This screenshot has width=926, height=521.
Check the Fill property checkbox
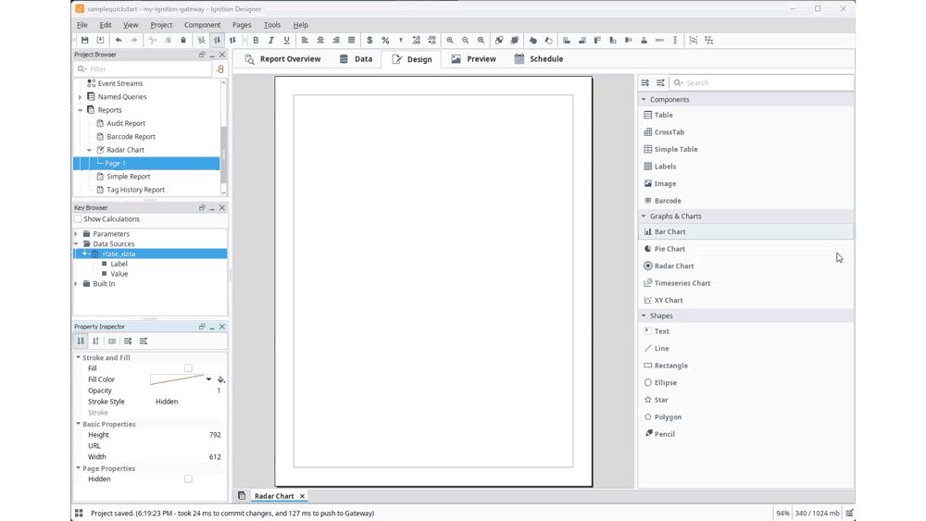188,368
